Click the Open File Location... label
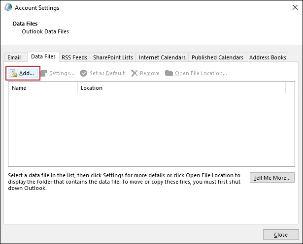Viewport: 303px width, 244px height. pos(201,73)
